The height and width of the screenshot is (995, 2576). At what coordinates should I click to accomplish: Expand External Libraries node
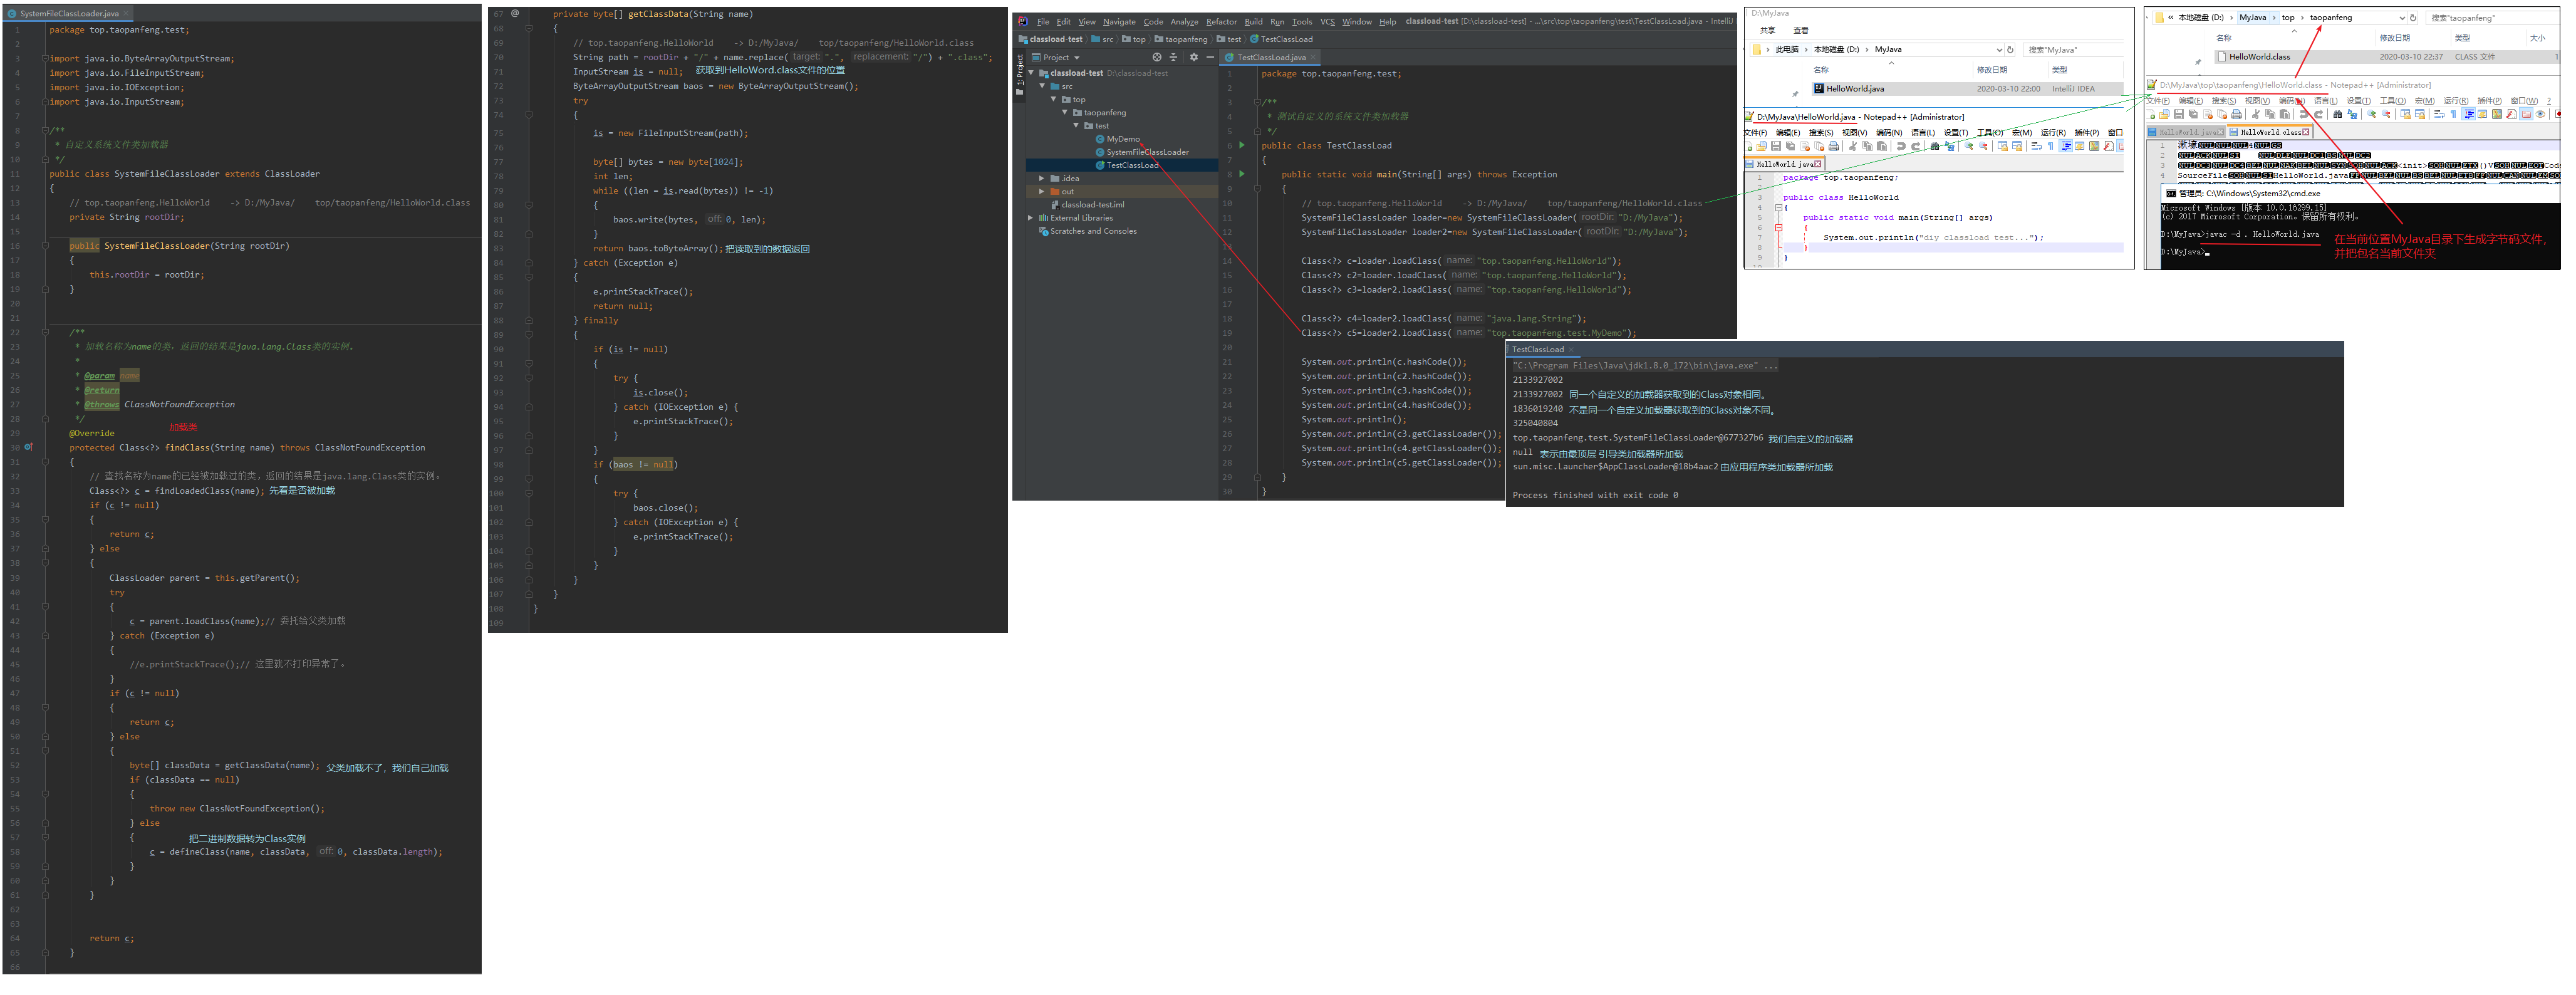coord(1031,217)
